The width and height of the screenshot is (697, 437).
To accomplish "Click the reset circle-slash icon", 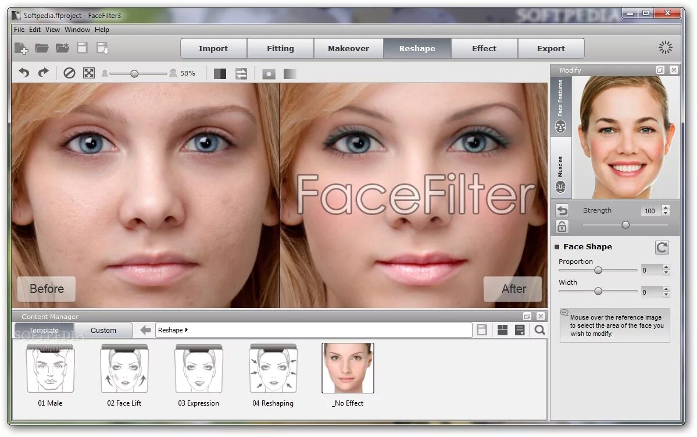I will coord(69,73).
